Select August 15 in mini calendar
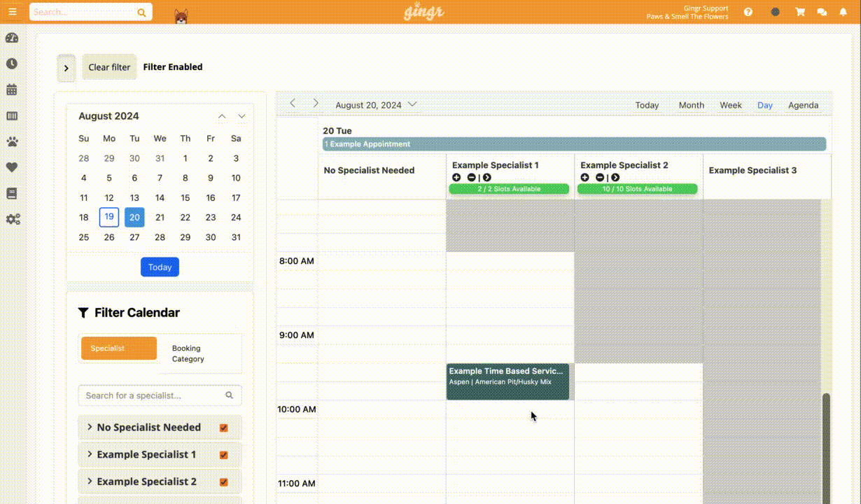 tap(185, 197)
